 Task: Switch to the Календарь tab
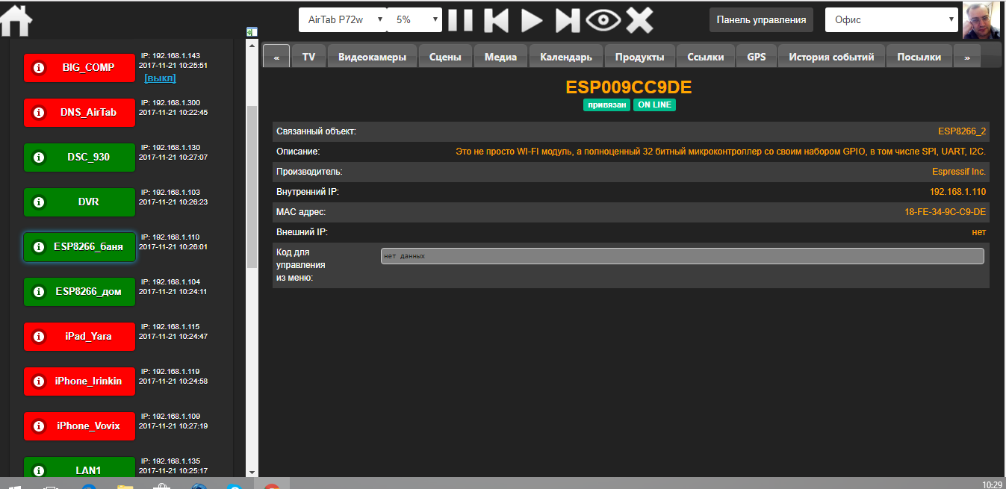[x=566, y=57]
